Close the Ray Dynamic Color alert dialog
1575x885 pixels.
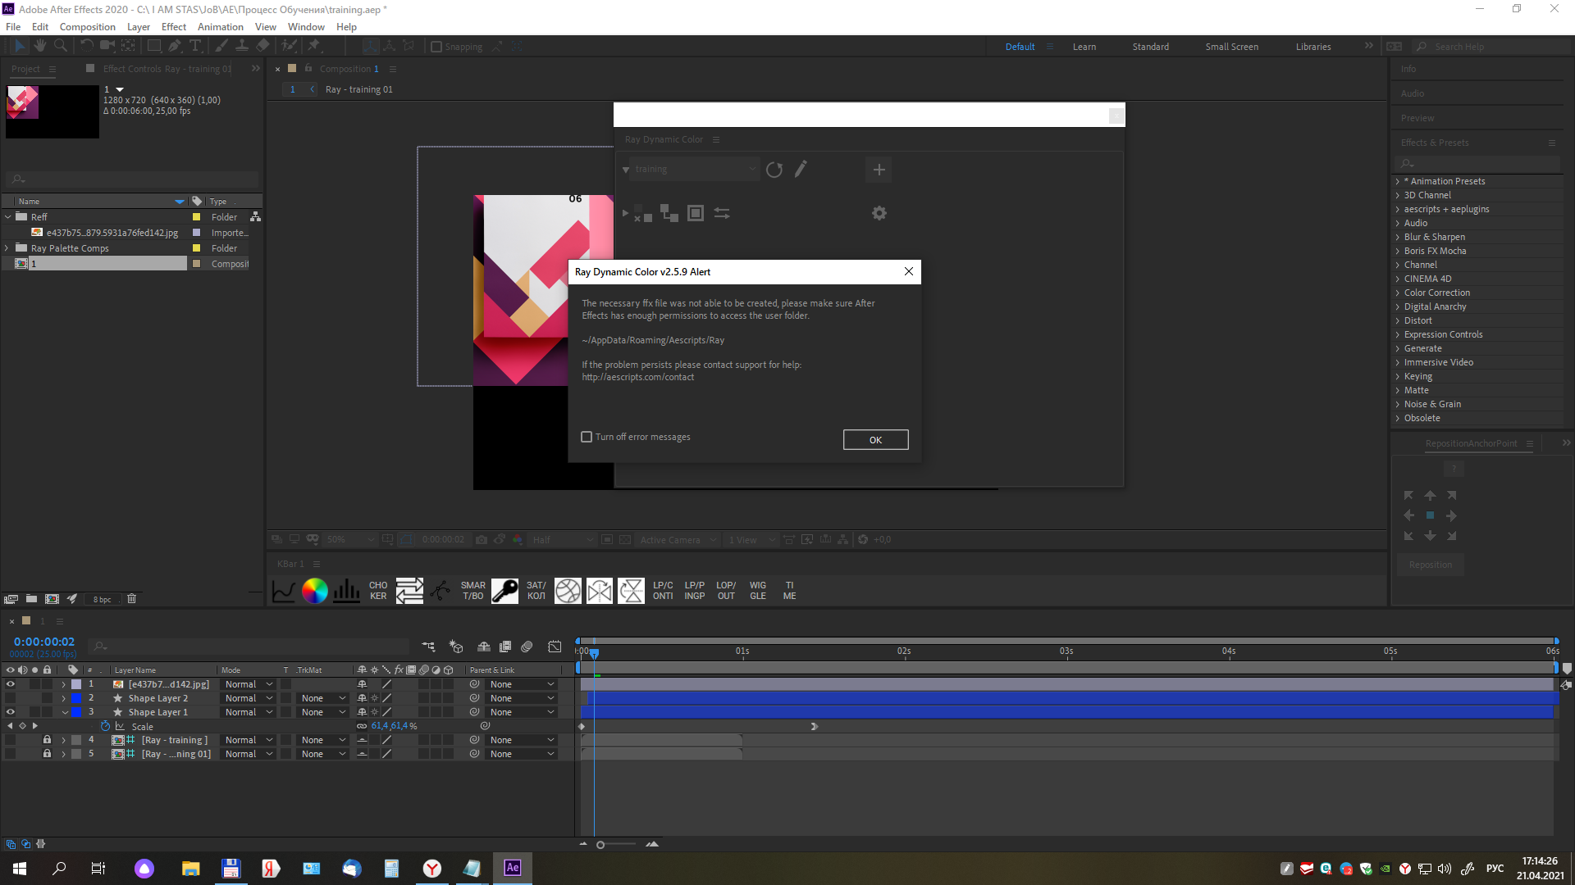click(909, 272)
